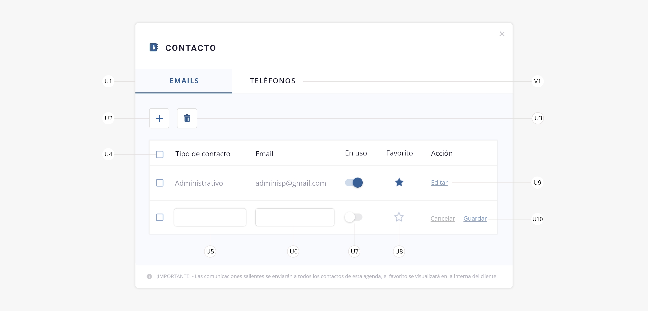Switch to the TELÉFONOS tab
Viewport: 648px width, 311px height.
coord(273,81)
